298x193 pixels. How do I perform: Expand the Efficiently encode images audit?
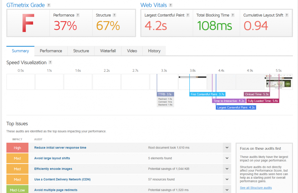pos(227,169)
